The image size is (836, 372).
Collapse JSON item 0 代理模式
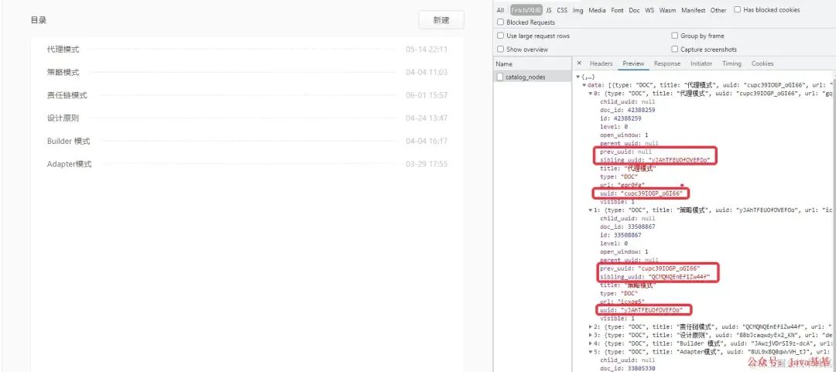point(590,94)
